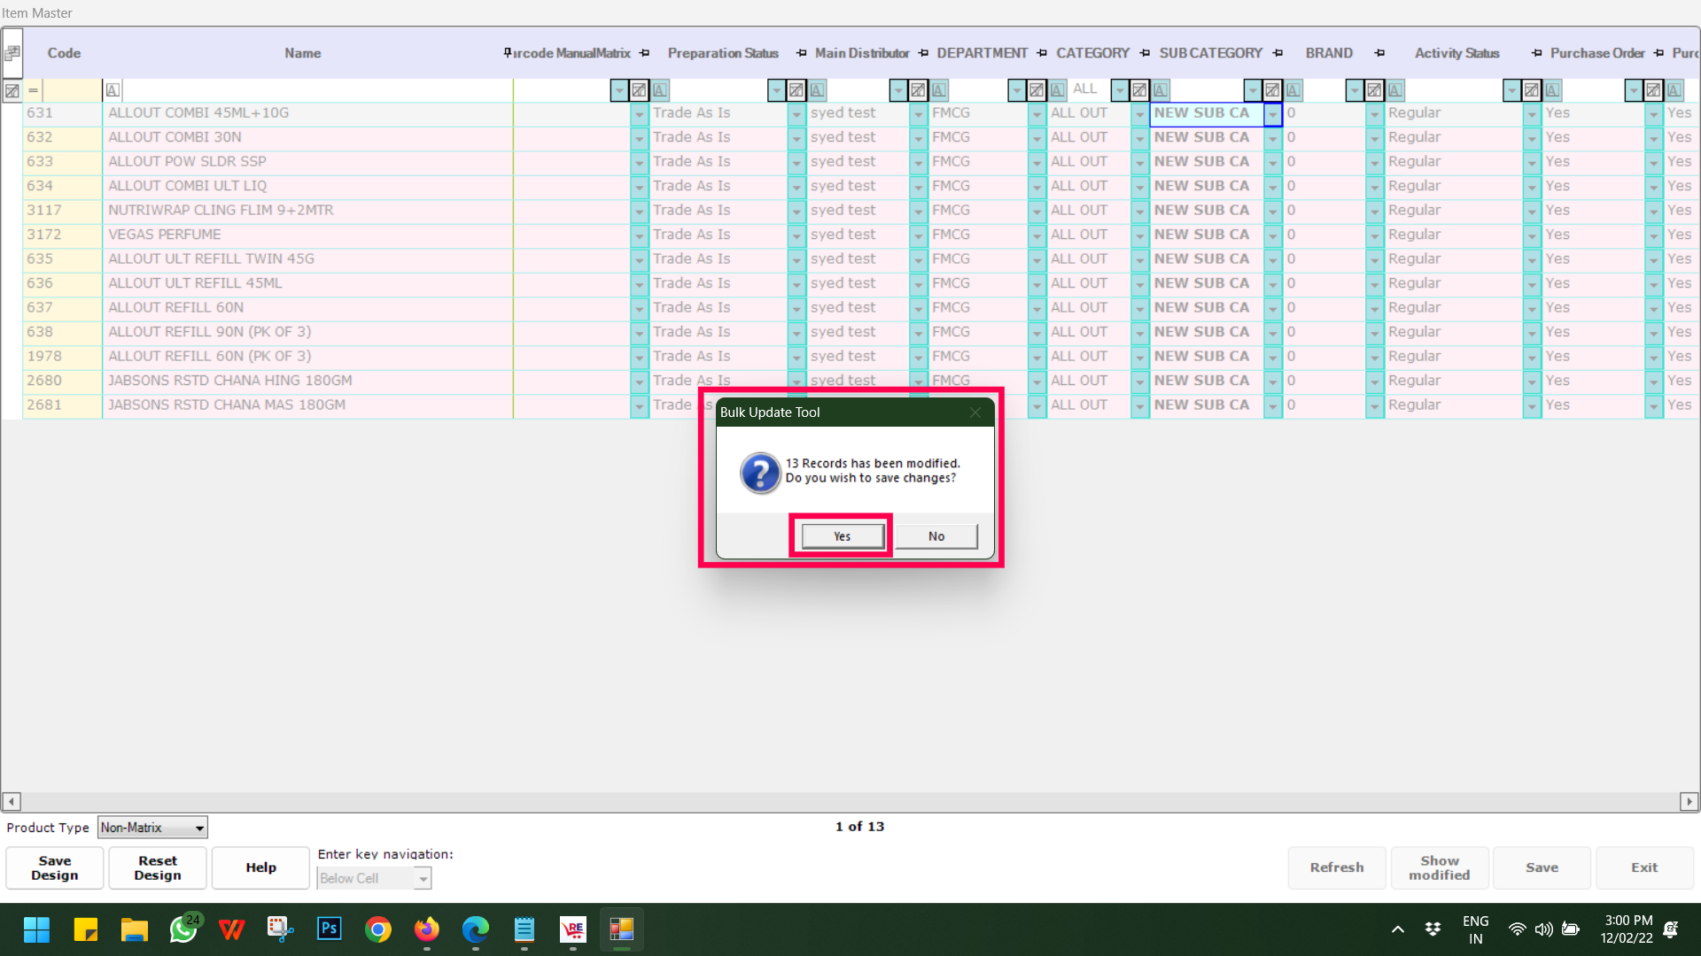Expand SUBCATEGORY cell dropdown for code 631
1701x956 pixels.
pyautogui.click(x=1272, y=114)
